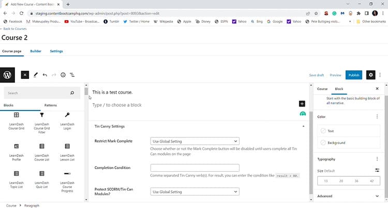The width and height of the screenshot is (388, 208).
Task: Insert LearnDash Course List block
Action: [42, 152]
